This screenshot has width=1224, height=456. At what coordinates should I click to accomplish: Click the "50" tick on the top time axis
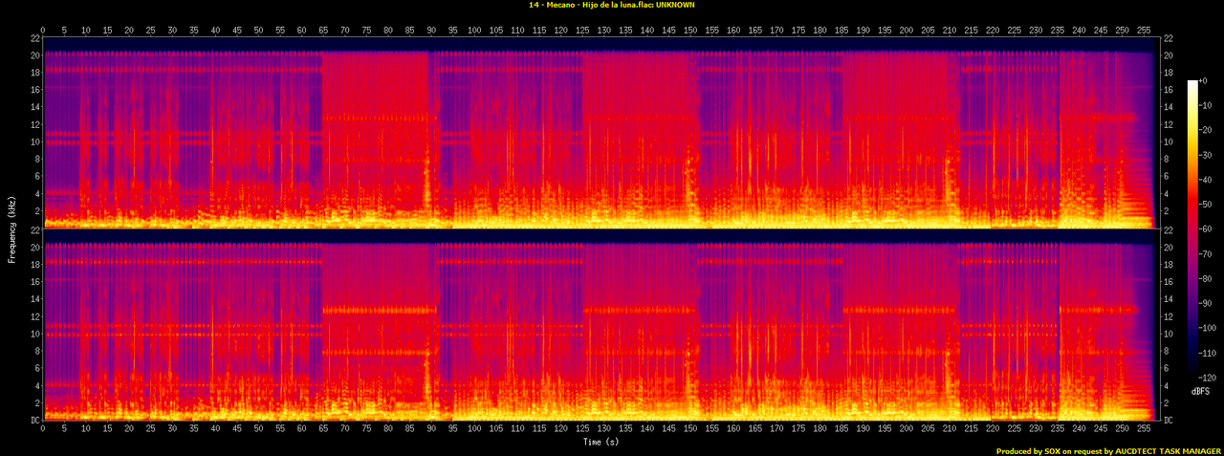[x=259, y=29]
